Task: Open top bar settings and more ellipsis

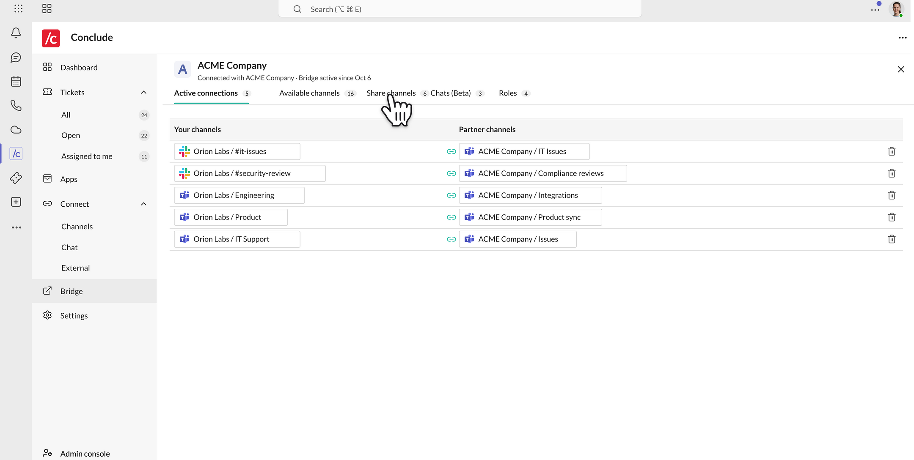Action: 875,9
